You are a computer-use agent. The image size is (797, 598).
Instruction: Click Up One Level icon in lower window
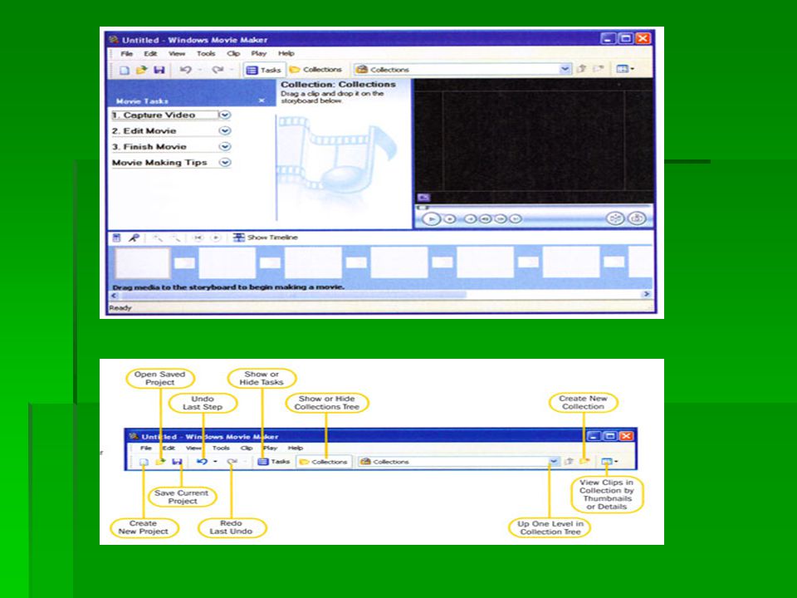570,462
